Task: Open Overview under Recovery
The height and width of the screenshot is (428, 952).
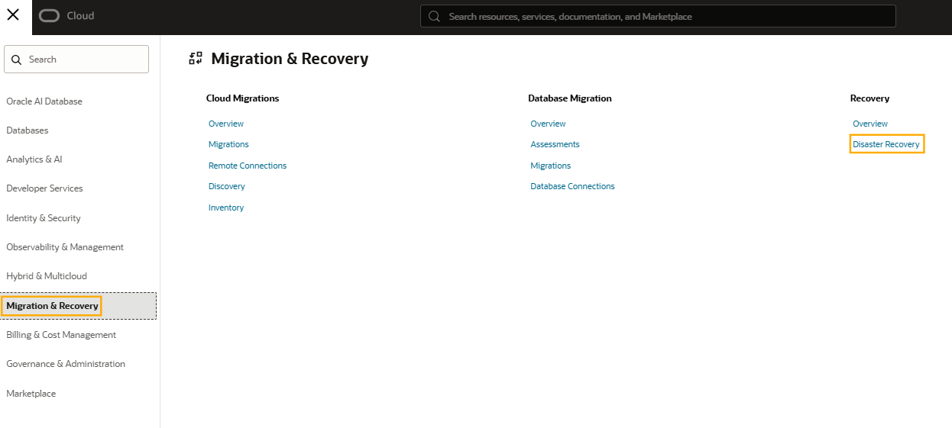Action: pyautogui.click(x=870, y=124)
